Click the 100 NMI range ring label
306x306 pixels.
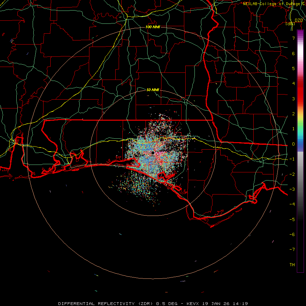153,27
